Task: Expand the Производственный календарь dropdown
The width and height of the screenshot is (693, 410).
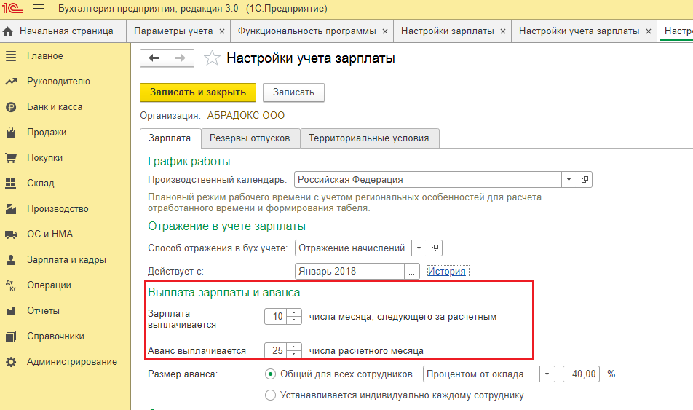Action: (x=569, y=180)
